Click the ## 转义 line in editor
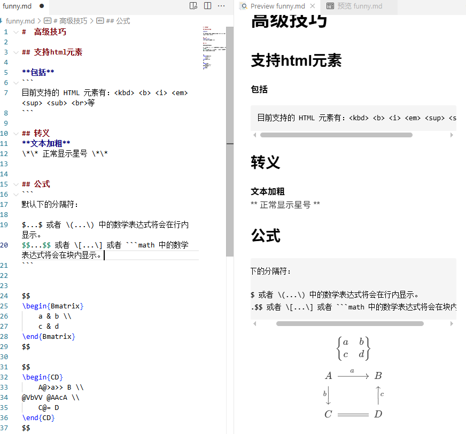Viewport: 466px width, 434px height. pyautogui.click(x=36, y=134)
